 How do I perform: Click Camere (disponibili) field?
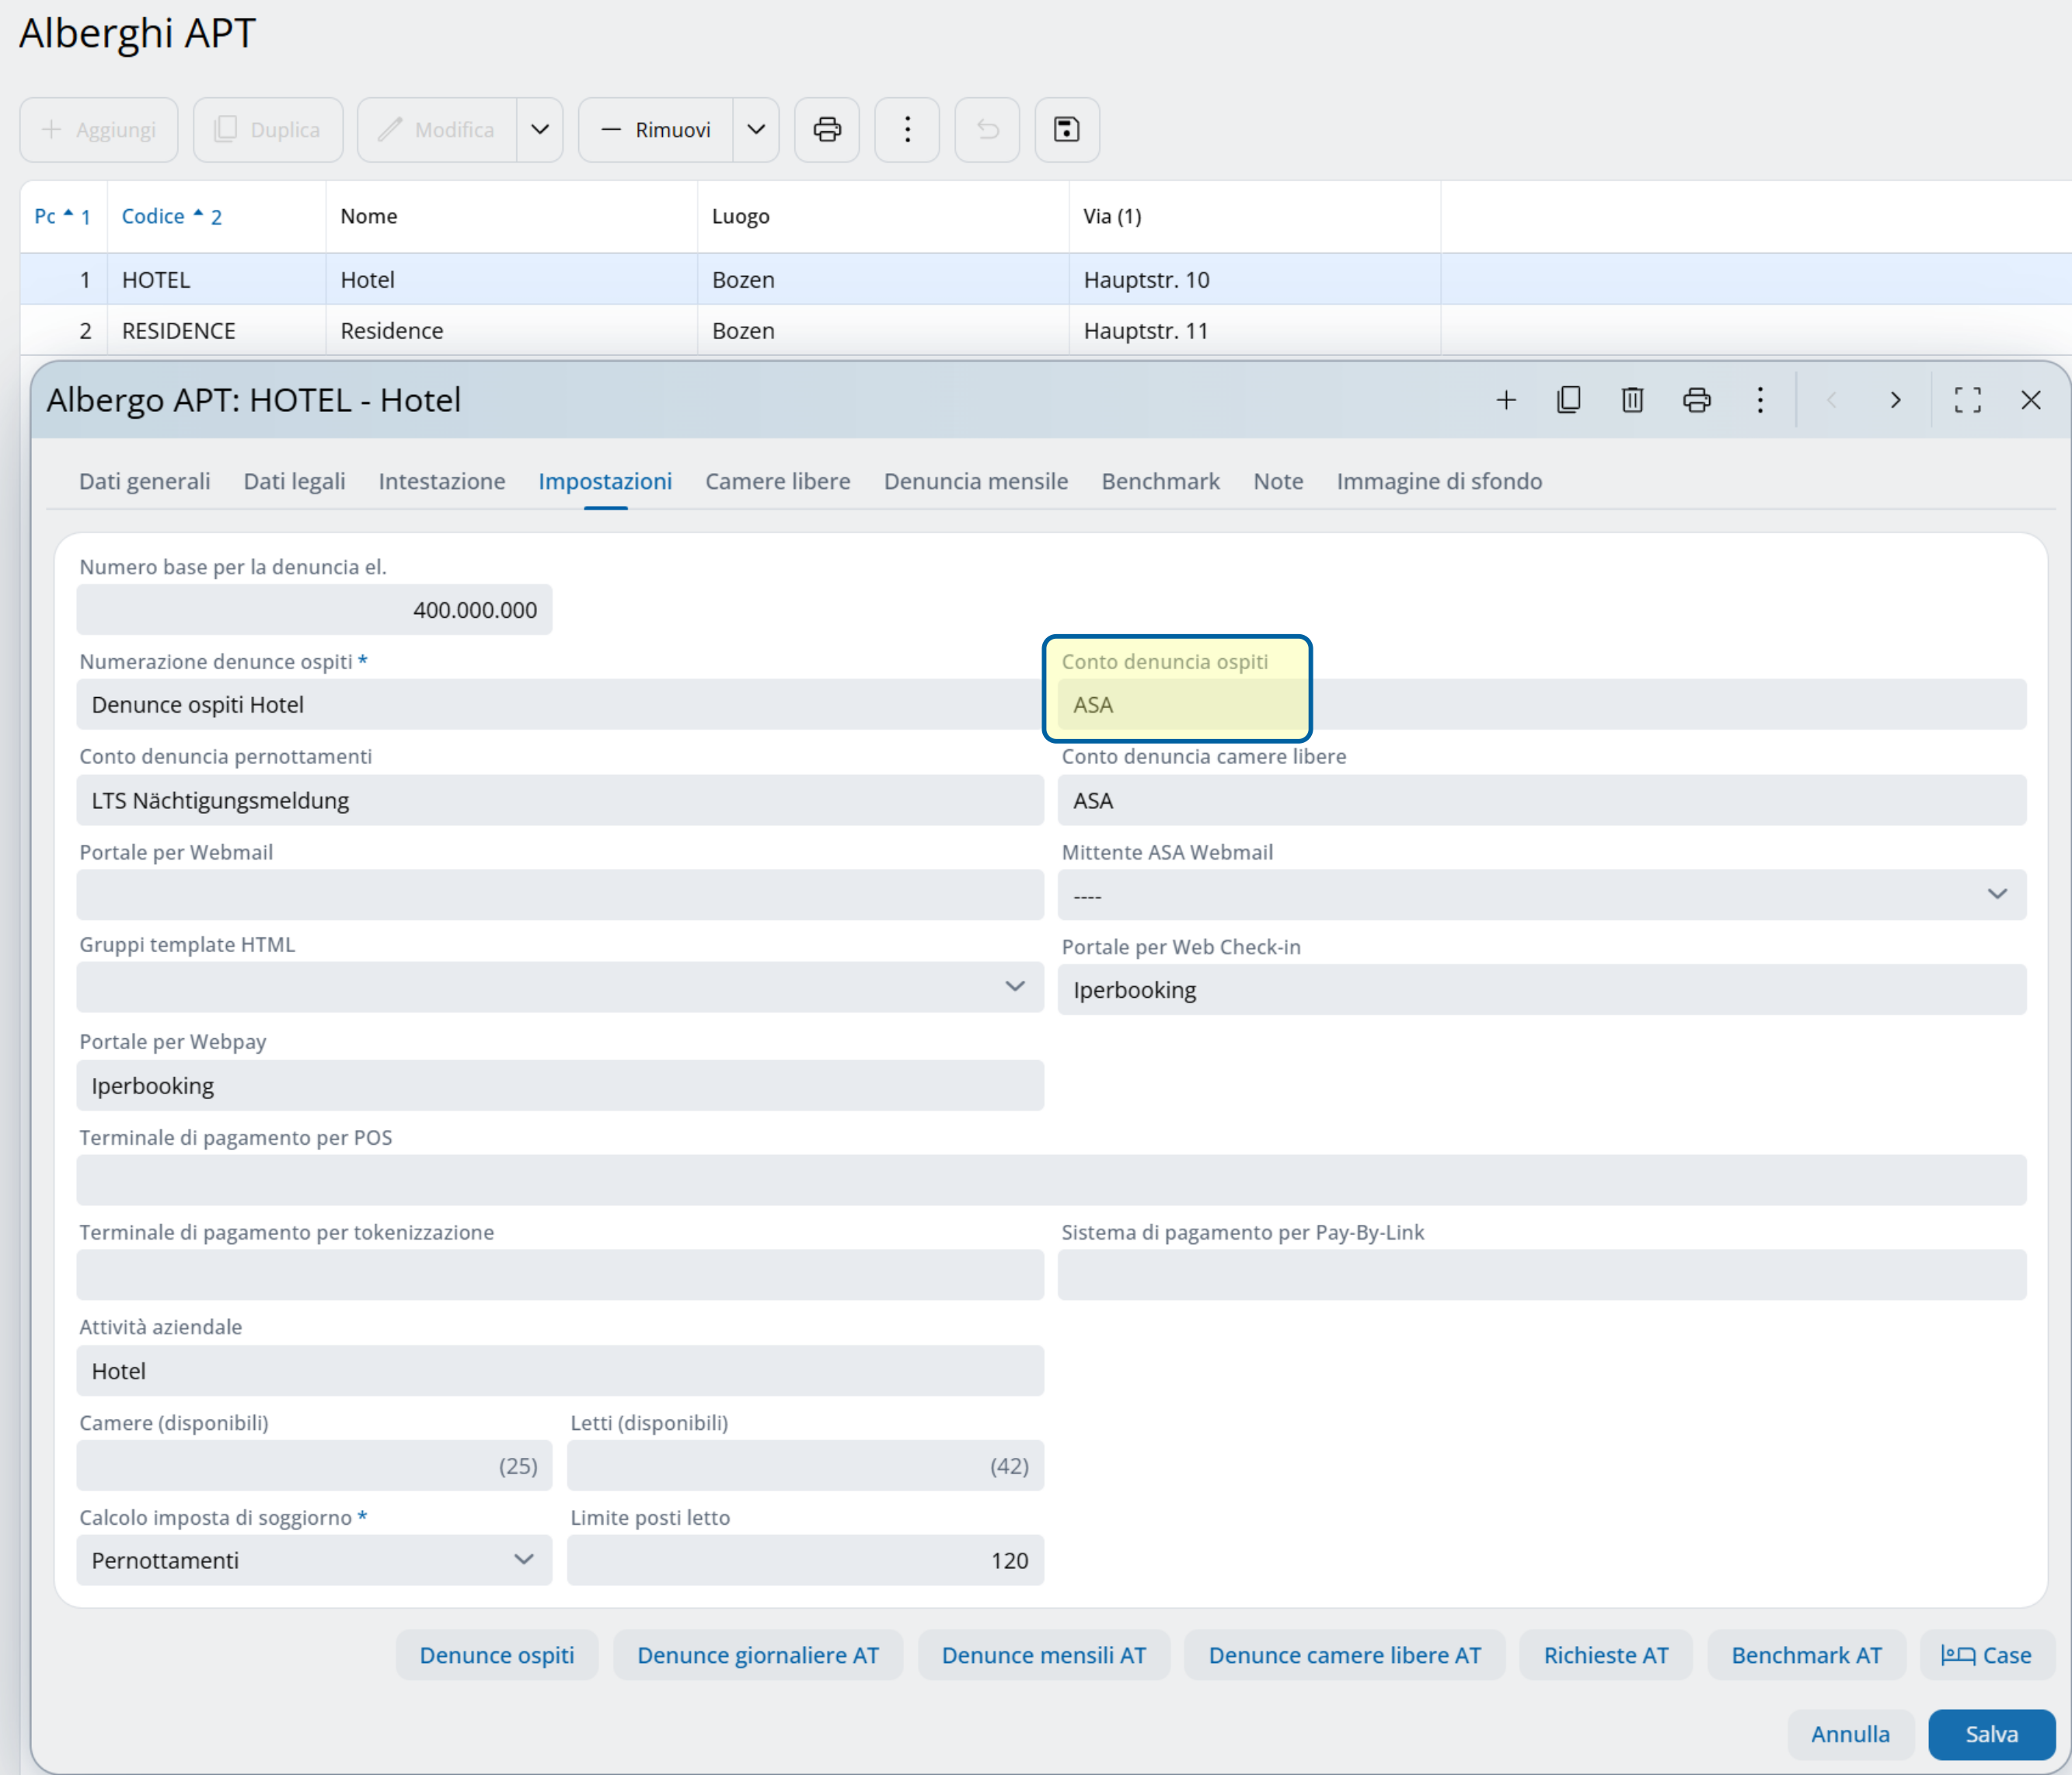(x=314, y=1465)
